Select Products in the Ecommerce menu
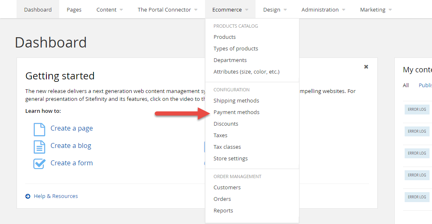Image resolution: width=432 pixels, height=224 pixels. pyautogui.click(x=224, y=37)
